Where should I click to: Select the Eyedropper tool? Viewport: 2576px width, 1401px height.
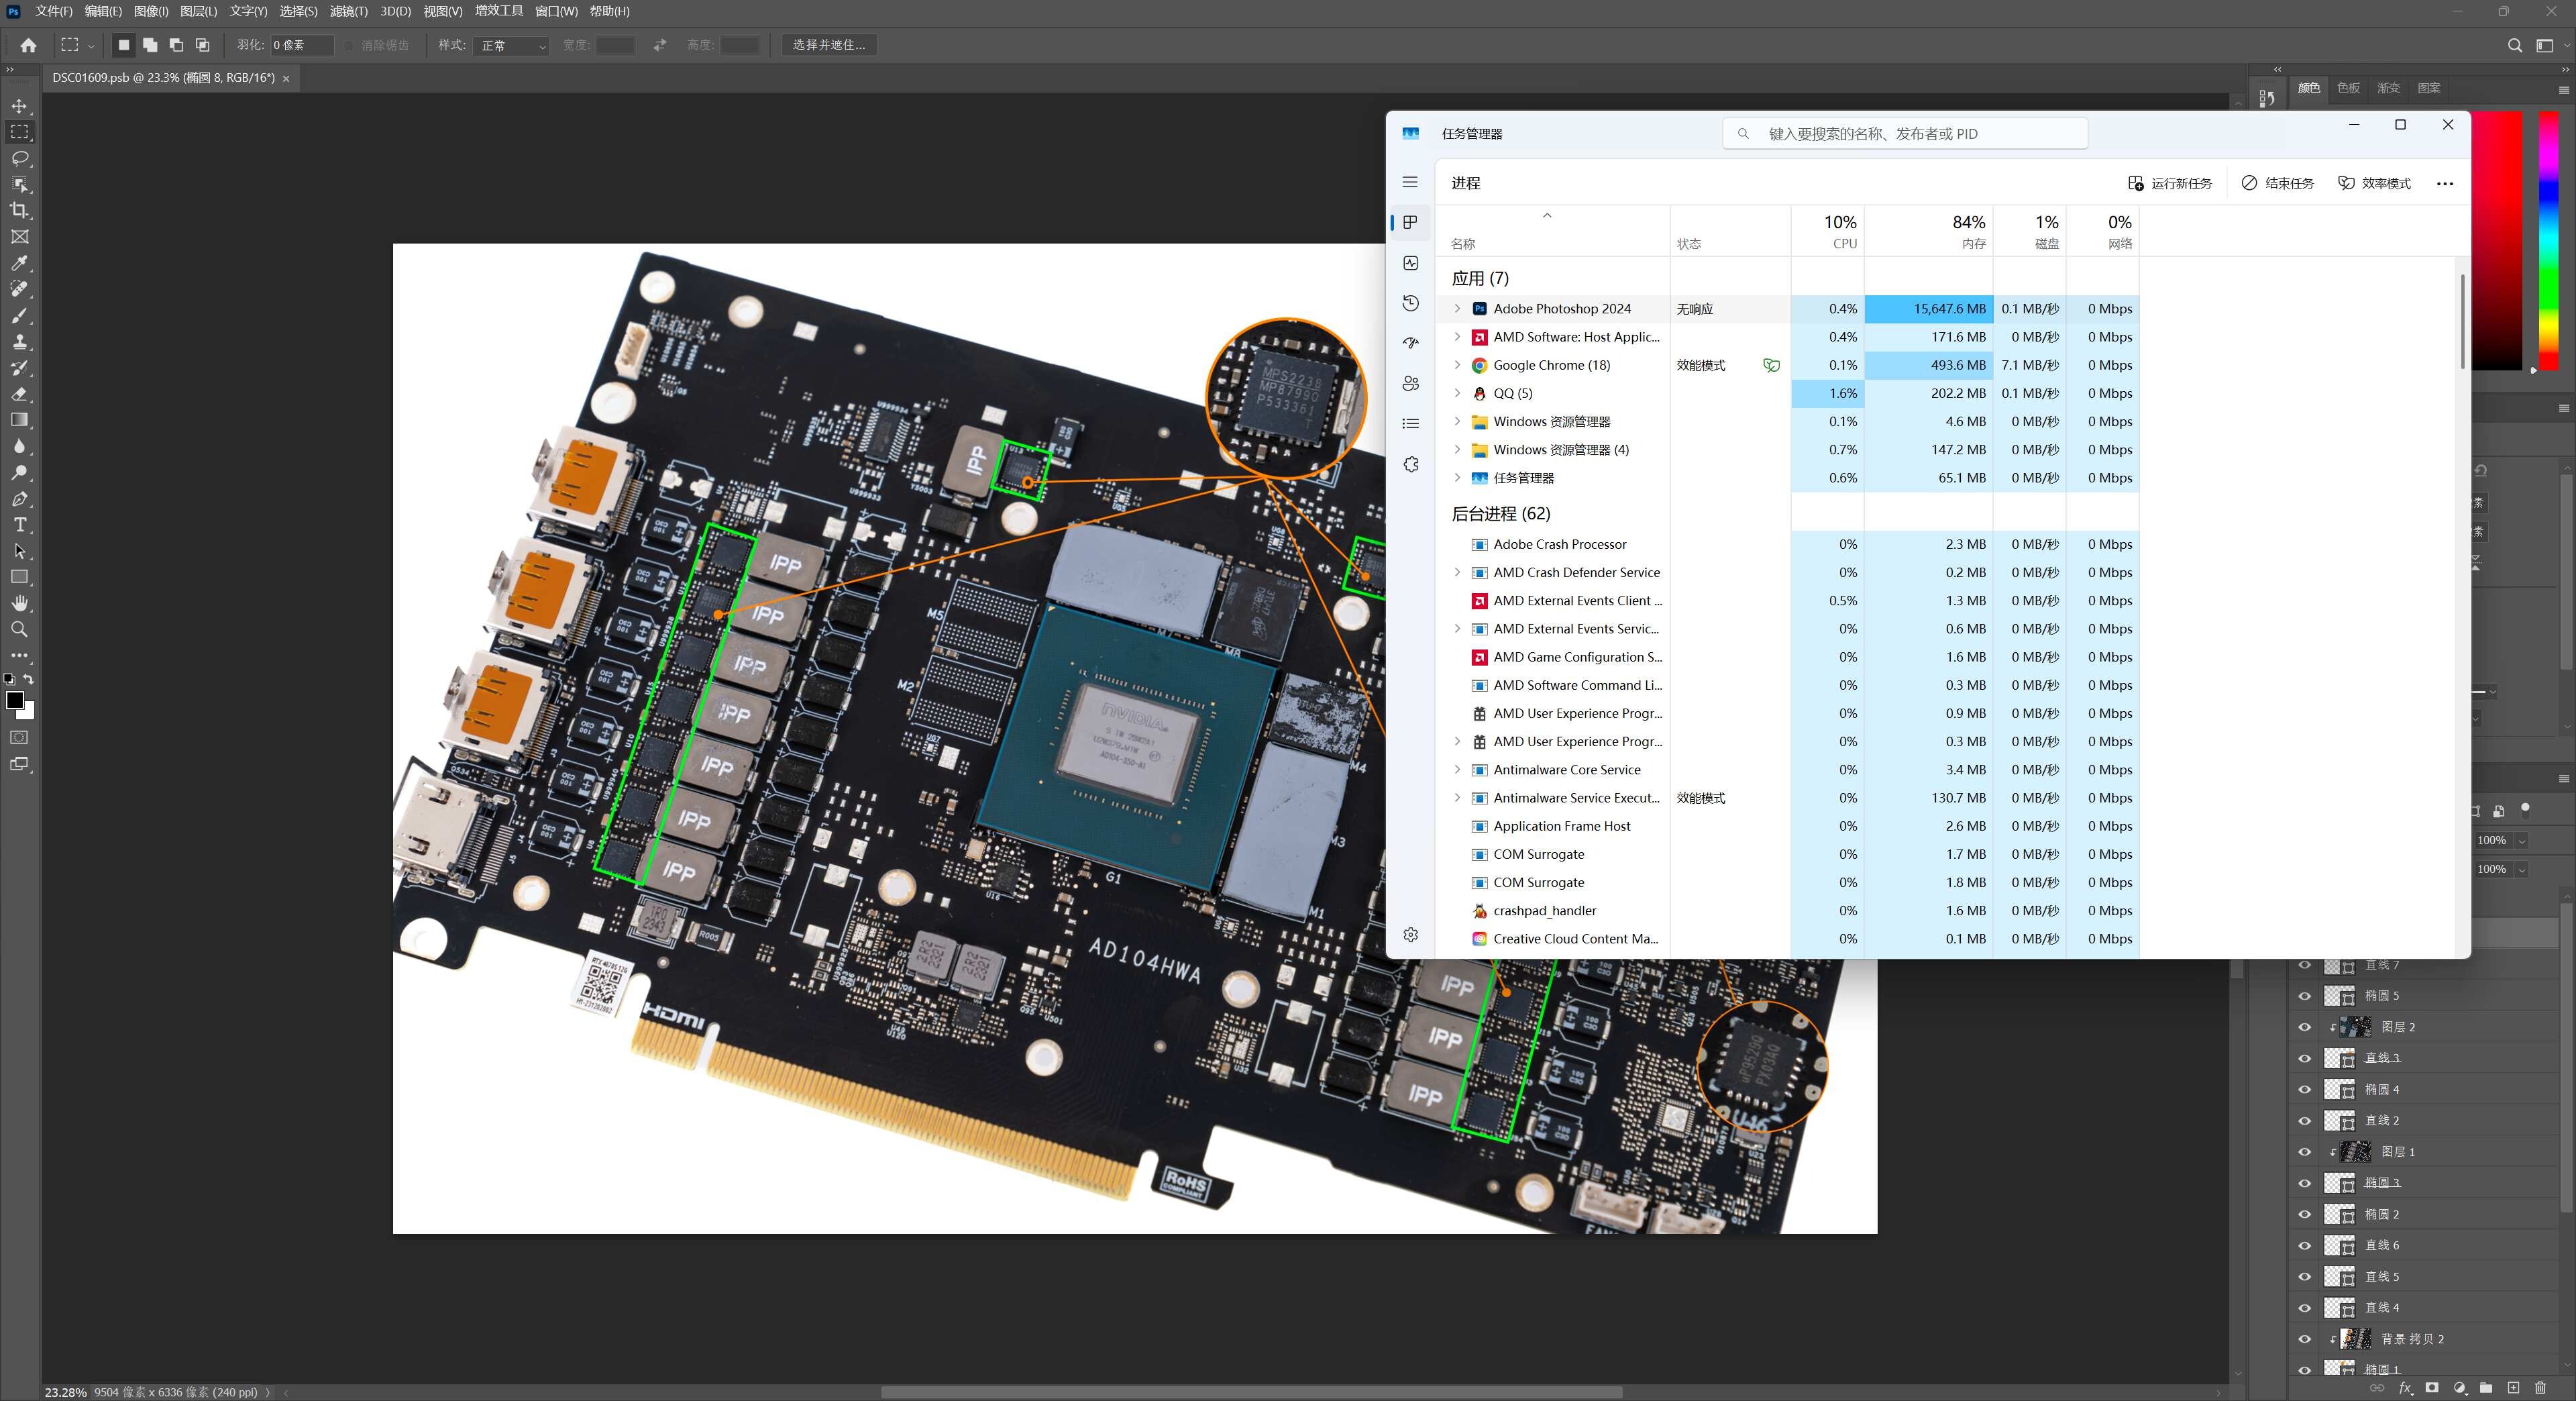point(19,263)
